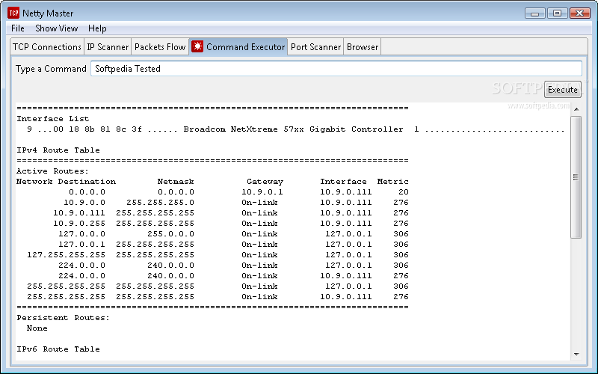Click the 'Broadcom NetXtreme 57xx Gigabit Controller' text
The width and height of the screenshot is (598, 374).
click(293, 129)
